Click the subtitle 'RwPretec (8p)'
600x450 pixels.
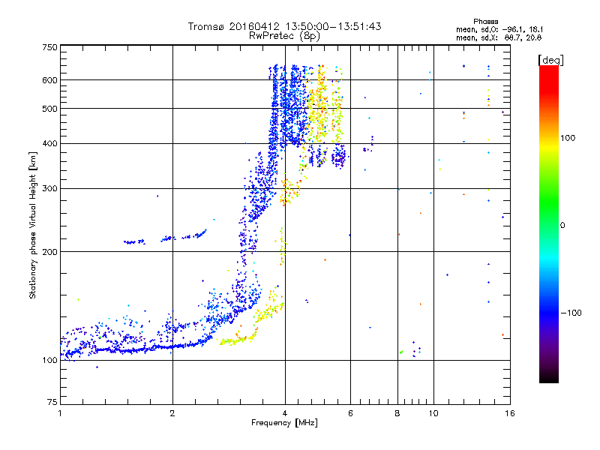[x=284, y=36]
